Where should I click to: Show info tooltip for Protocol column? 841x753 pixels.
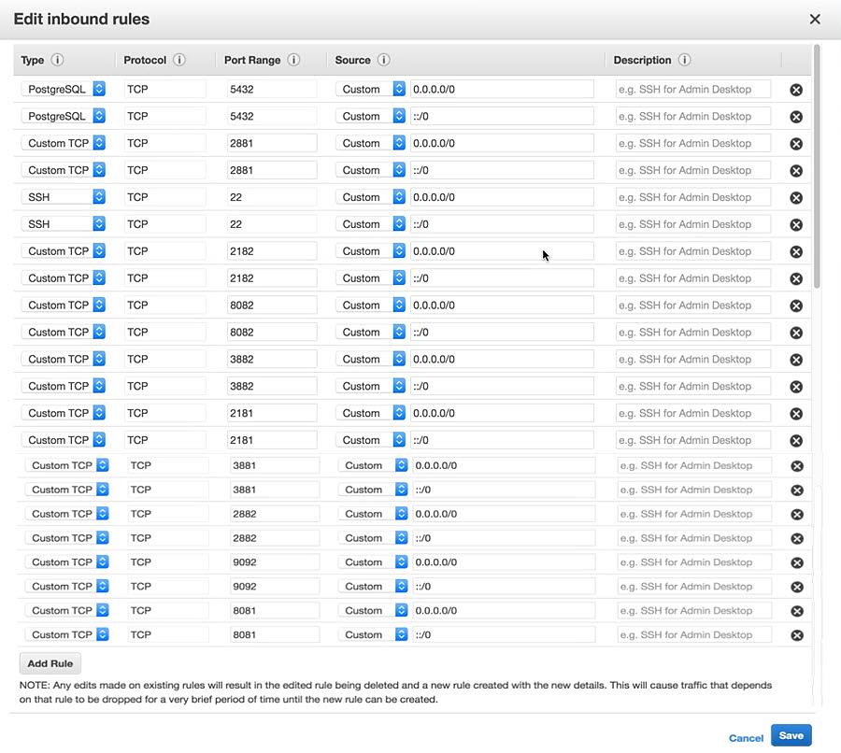click(x=179, y=60)
